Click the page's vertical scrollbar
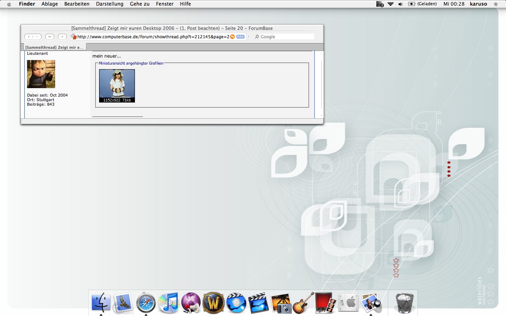 coord(321,84)
